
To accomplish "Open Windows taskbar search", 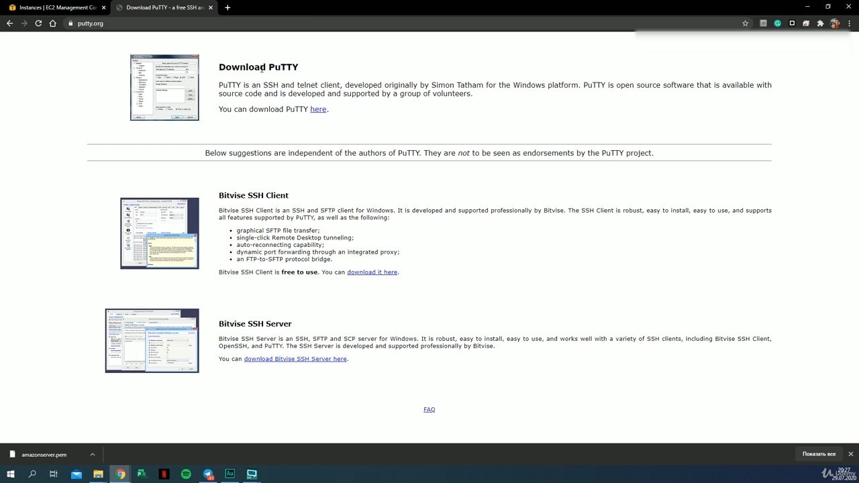I will coord(32,474).
